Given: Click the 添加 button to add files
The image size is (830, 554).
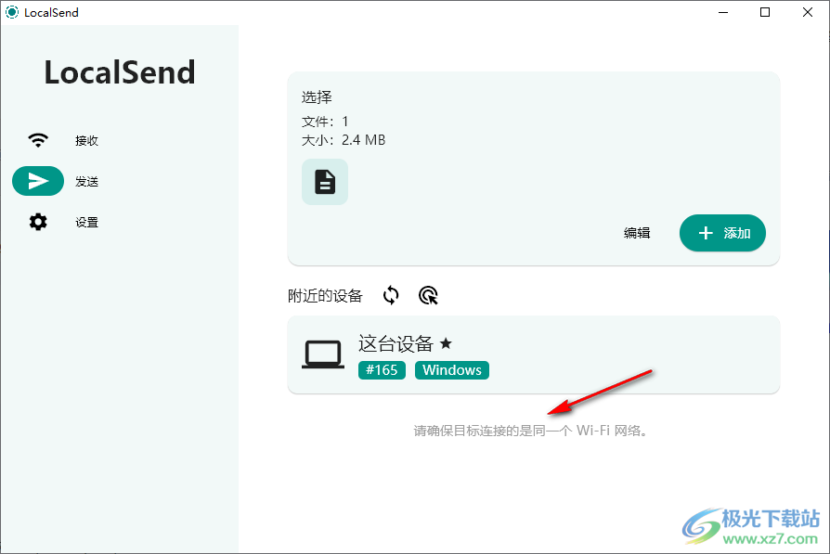Looking at the screenshot, I should coord(722,233).
